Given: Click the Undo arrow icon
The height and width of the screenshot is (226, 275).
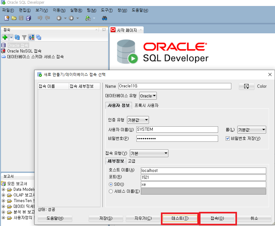Looking at the screenshot, I should [40, 18].
